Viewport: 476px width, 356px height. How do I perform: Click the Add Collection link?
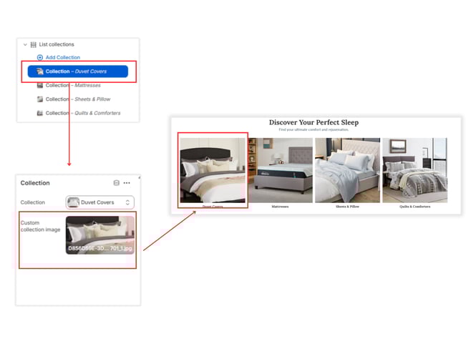63,57
